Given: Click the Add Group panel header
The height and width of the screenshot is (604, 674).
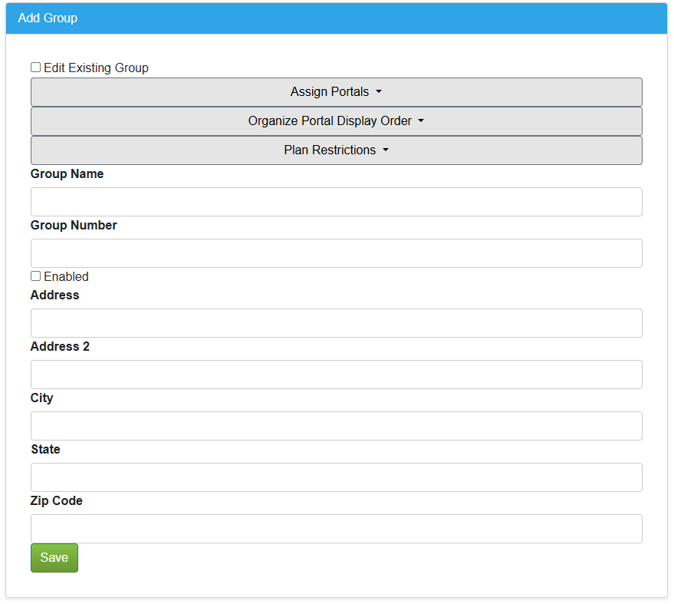Looking at the screenshot, I should pos(336,18).
